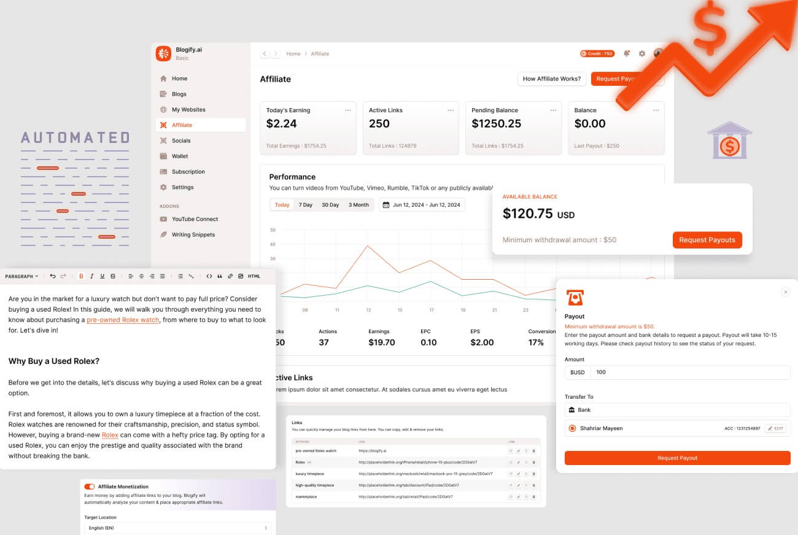Open notifications bell in top bar
Screen dimensions: 798x535
(627, 53)
